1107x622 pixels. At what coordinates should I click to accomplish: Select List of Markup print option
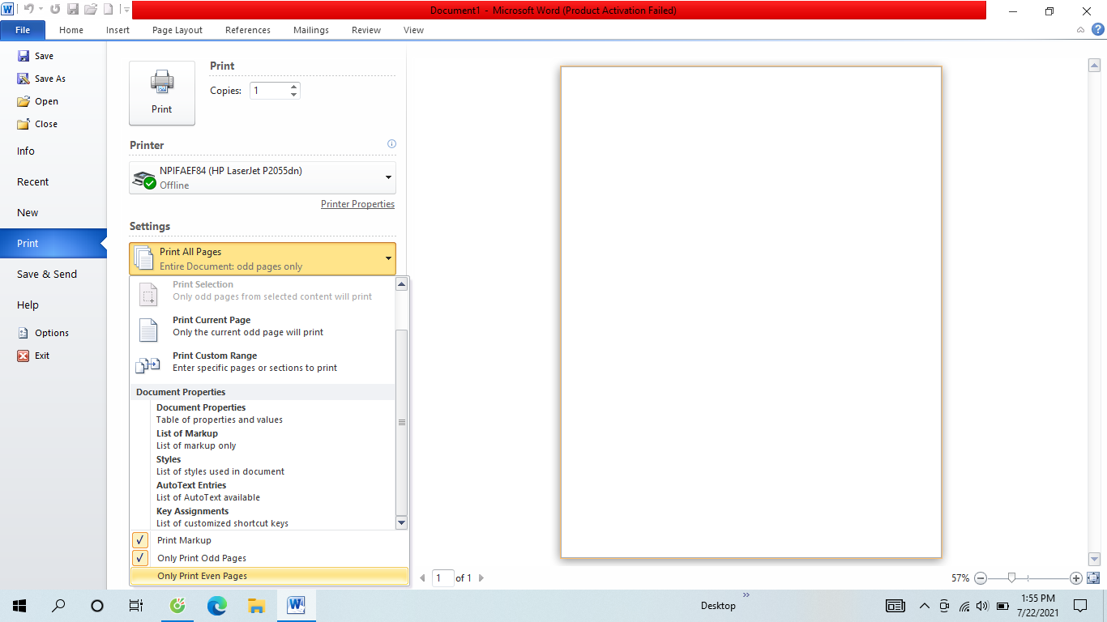click(x=263, y=440)
